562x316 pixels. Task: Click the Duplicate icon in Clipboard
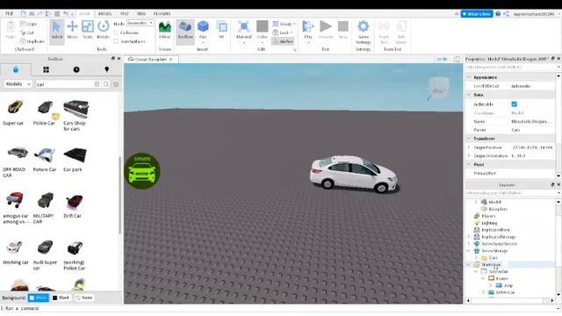pos(24,41)
